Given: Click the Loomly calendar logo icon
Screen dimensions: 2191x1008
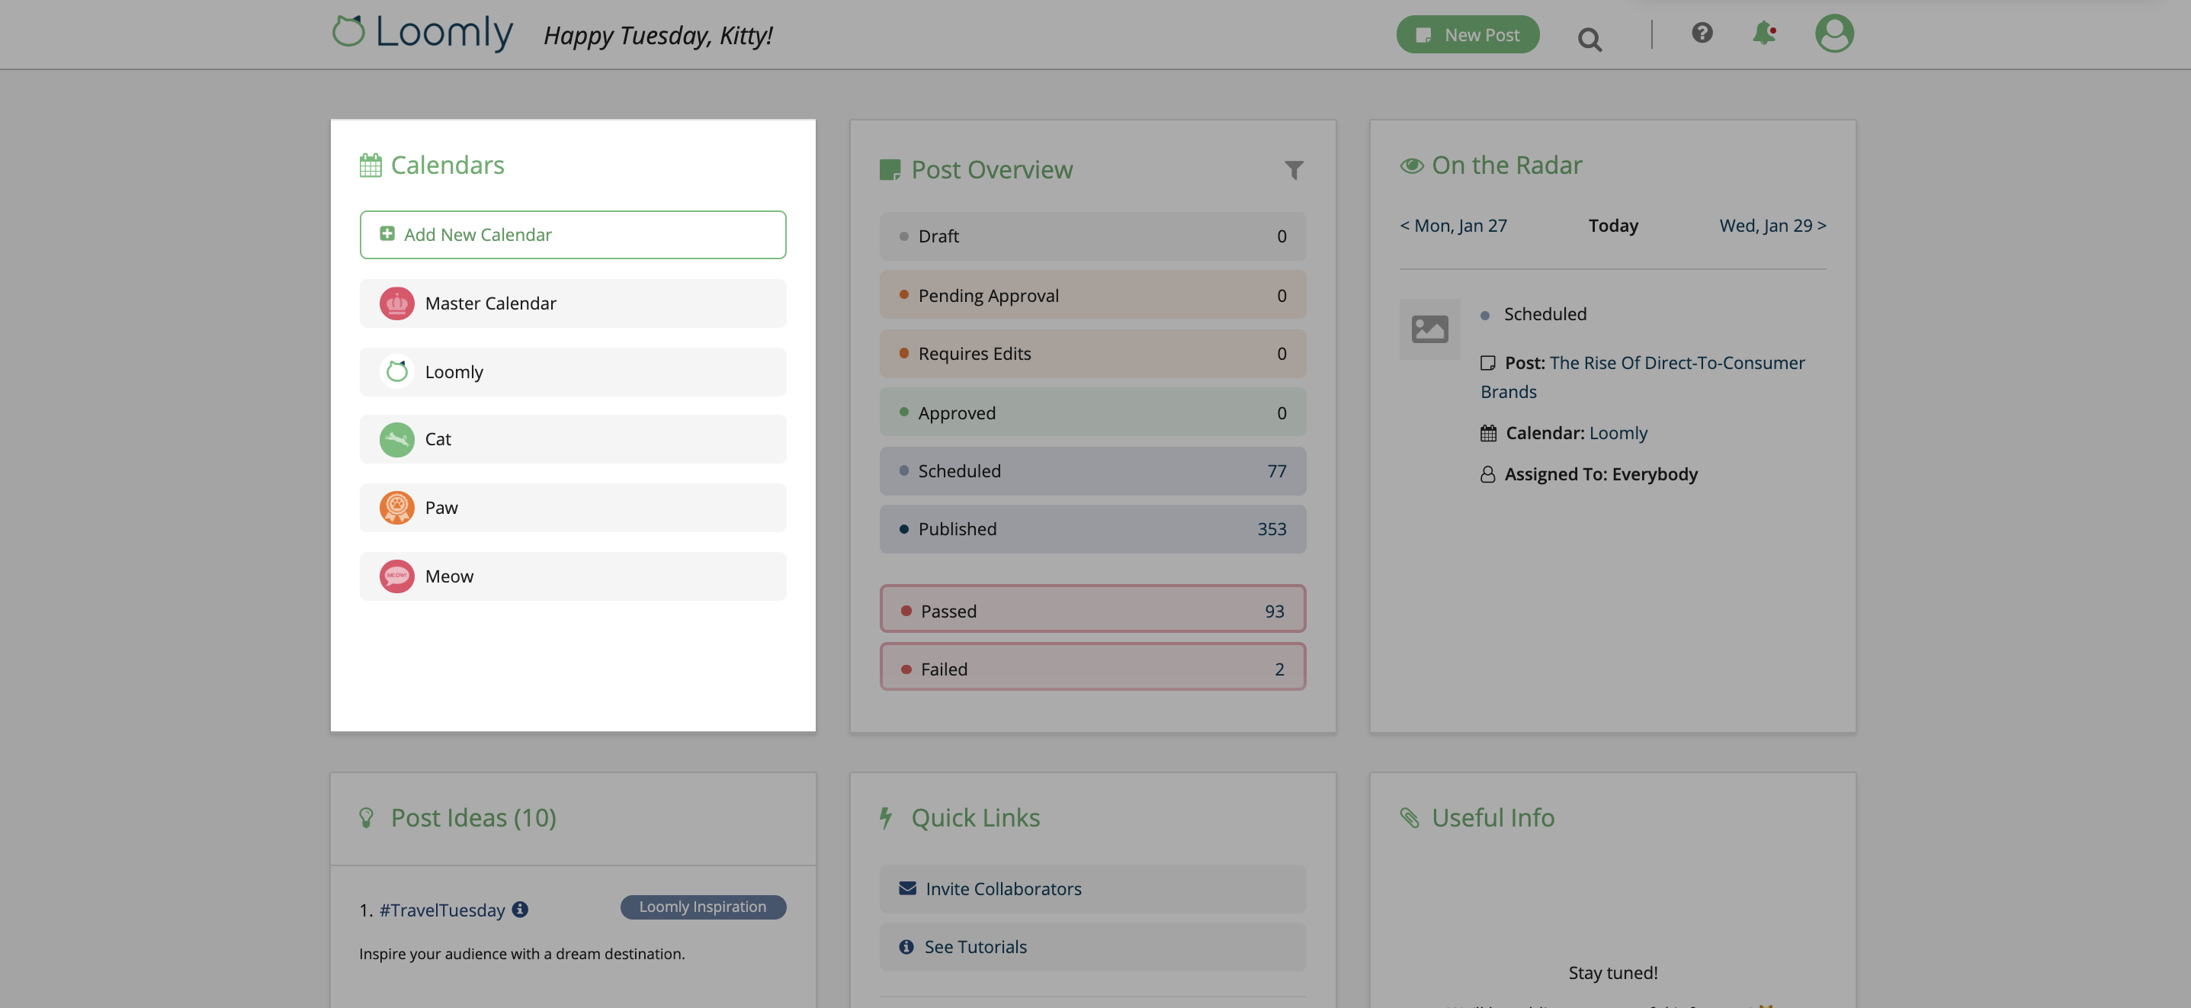Looking at the screenshot, I should [396, 372].
